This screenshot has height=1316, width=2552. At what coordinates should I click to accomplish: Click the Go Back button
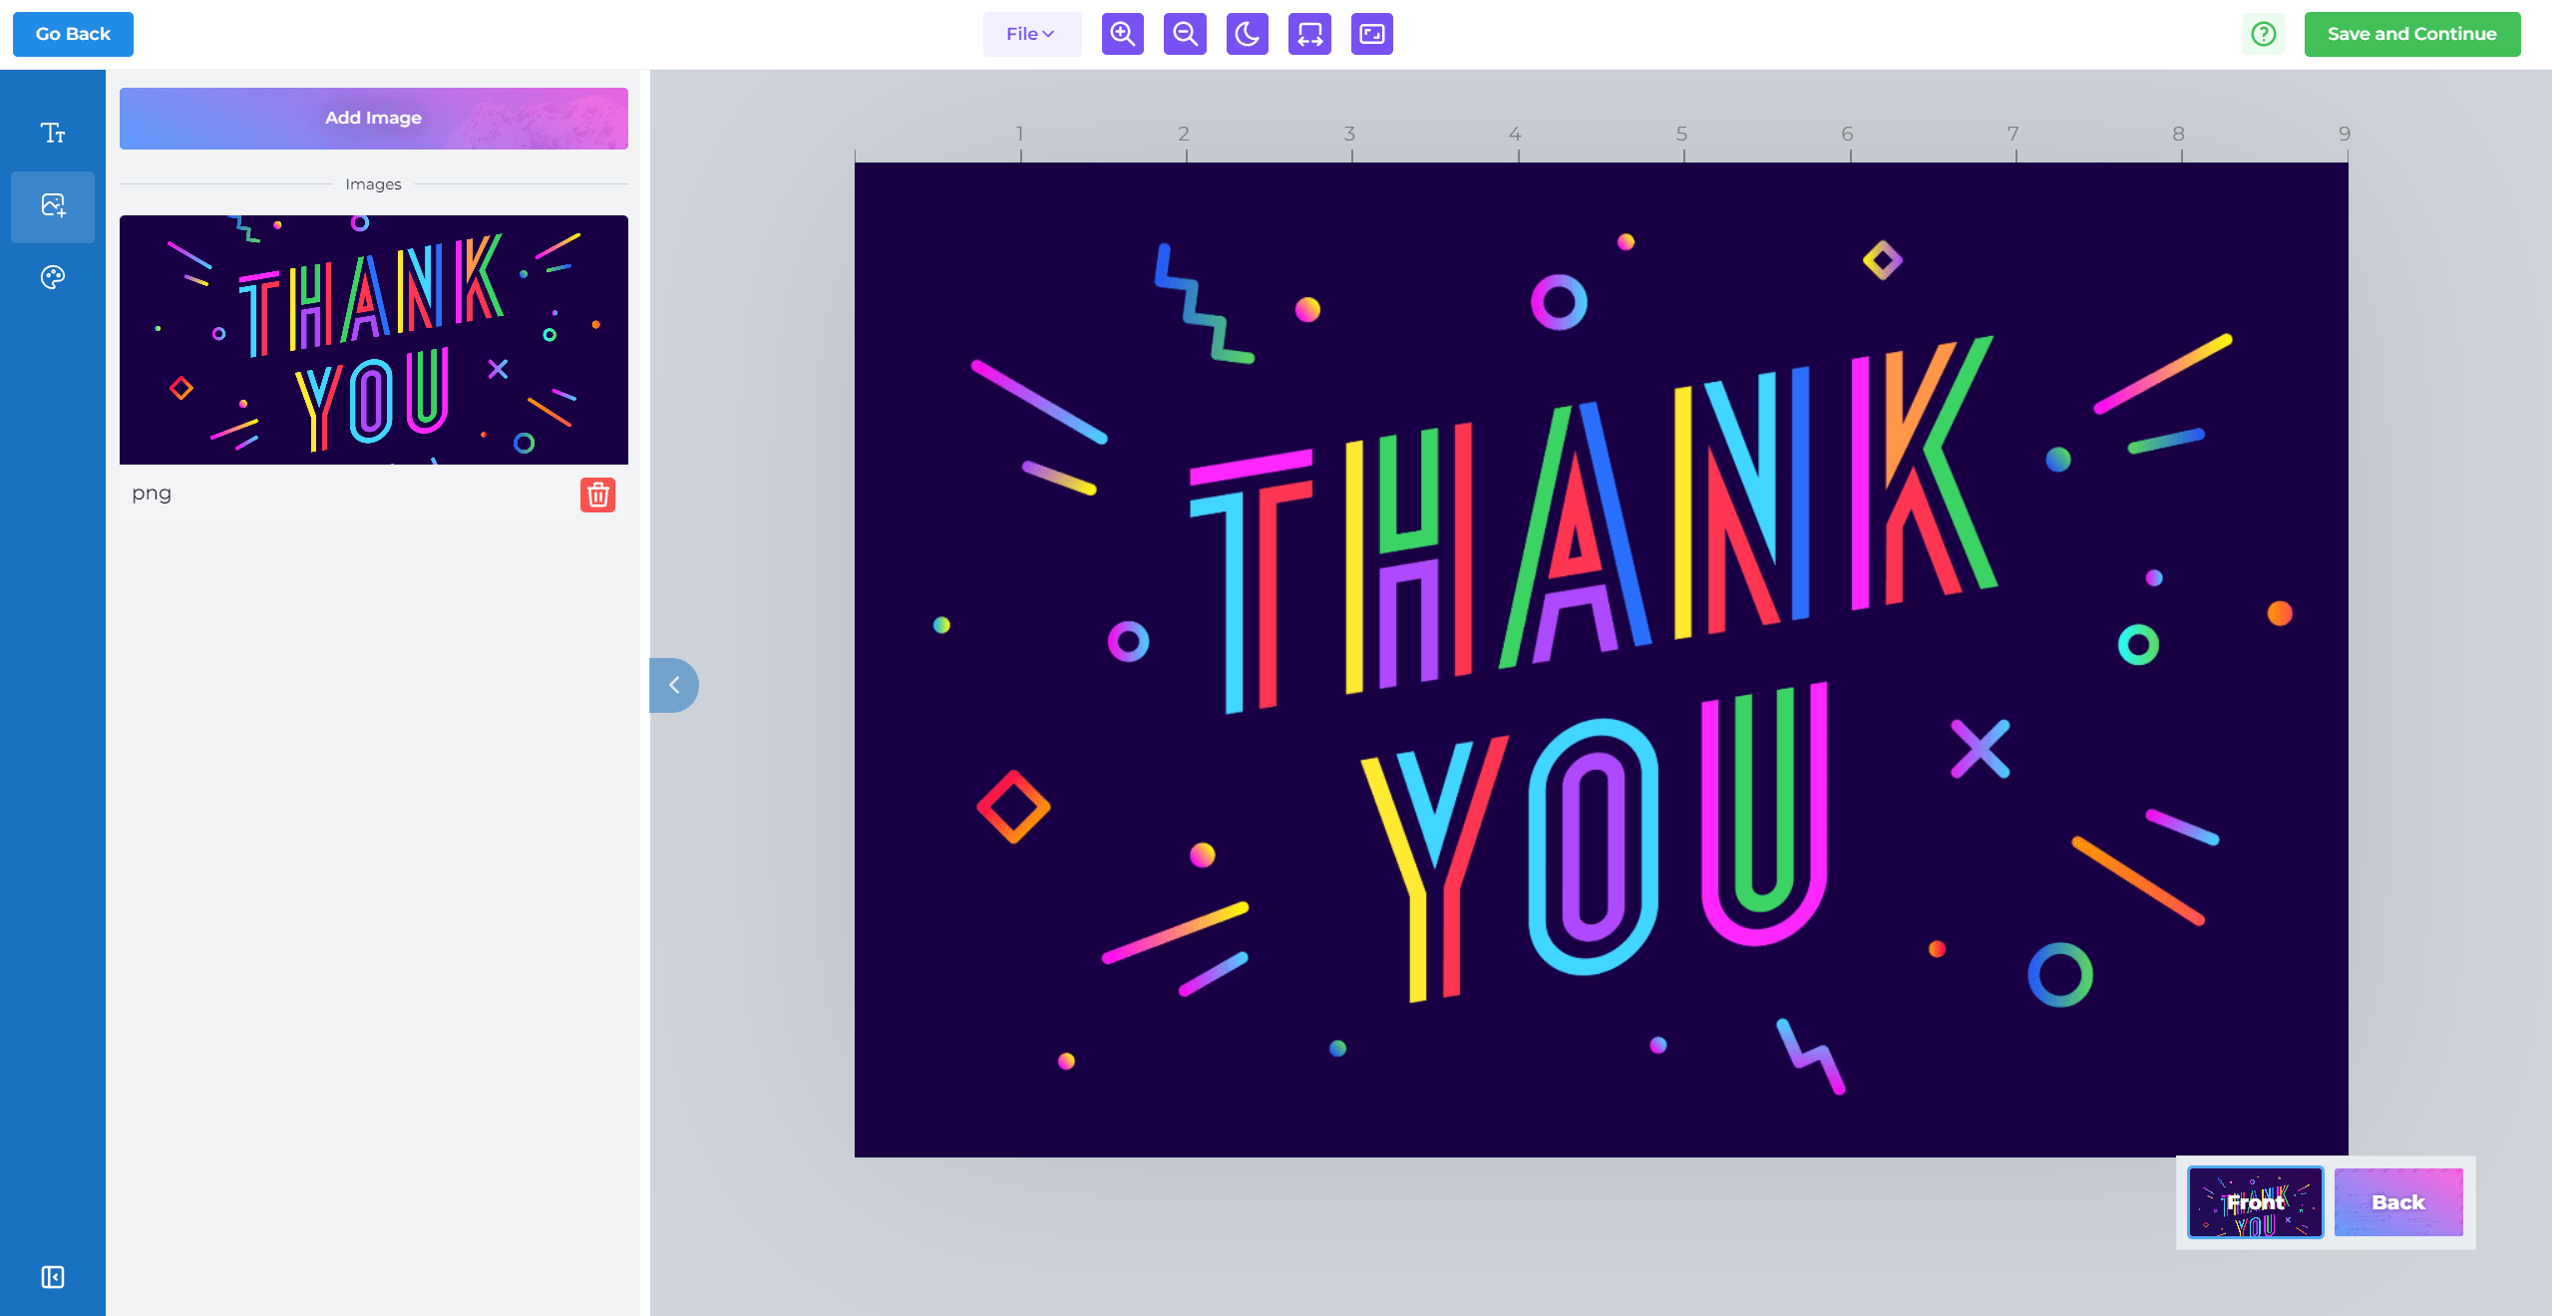tap(72, 34)
